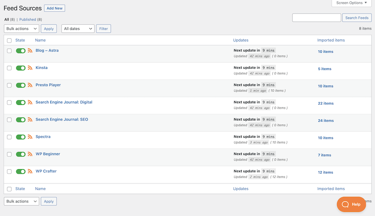Show the All (8) feeds view
This screenshot has width=375, height=216.
[10, 19]
